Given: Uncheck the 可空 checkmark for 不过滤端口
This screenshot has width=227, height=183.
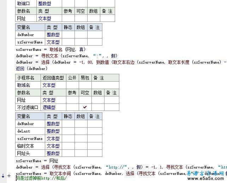Looking at the screenshot, I should (x=85, y=107).
